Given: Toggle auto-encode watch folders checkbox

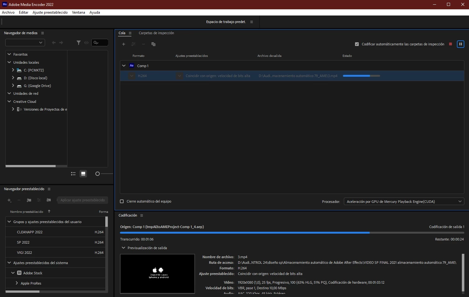Looking at the screenshot, I should [x=357, y=44].
